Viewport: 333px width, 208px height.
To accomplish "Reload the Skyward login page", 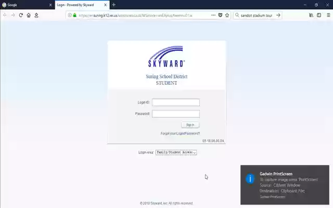I will coord(21,15).
